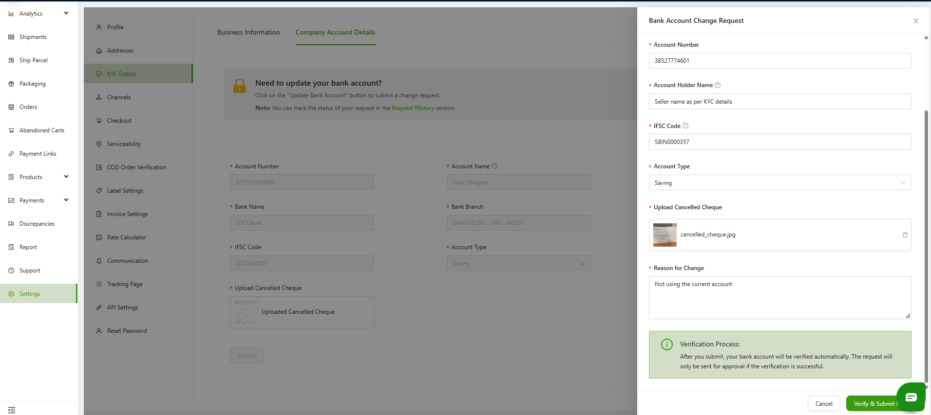Open the Account Type dropdown showing Saving
This screenshot has height=415, width=931.
tap(779, 183)
